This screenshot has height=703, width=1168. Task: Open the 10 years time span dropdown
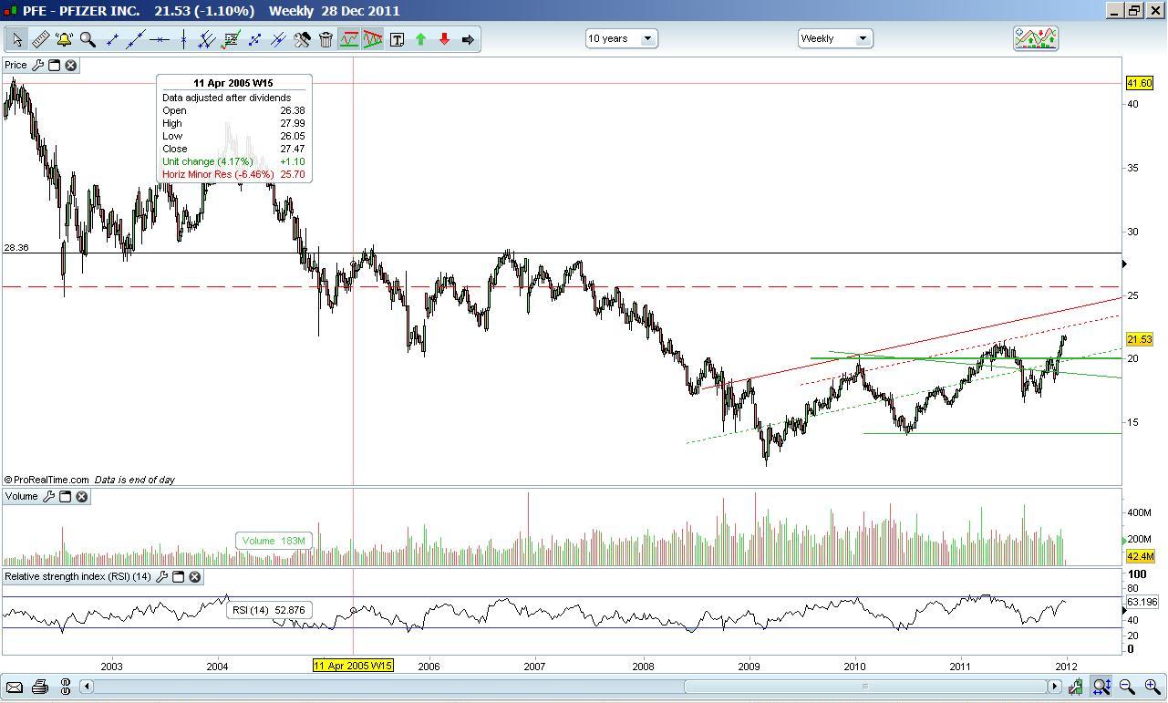[x=621, y=38]
